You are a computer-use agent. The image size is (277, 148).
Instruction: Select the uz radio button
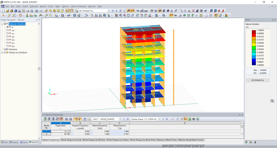pyautogui.click(x=7, y=37)
